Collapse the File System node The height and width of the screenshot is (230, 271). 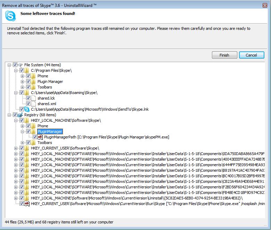[x=9, y=65]
